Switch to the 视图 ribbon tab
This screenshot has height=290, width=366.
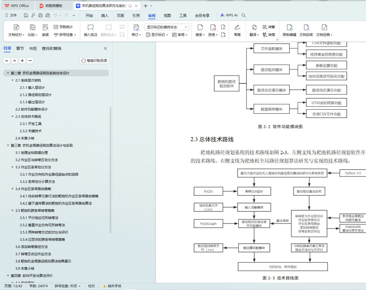tap(167, 16)
